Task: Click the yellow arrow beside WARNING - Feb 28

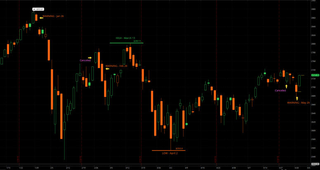Action: [108, 69]
